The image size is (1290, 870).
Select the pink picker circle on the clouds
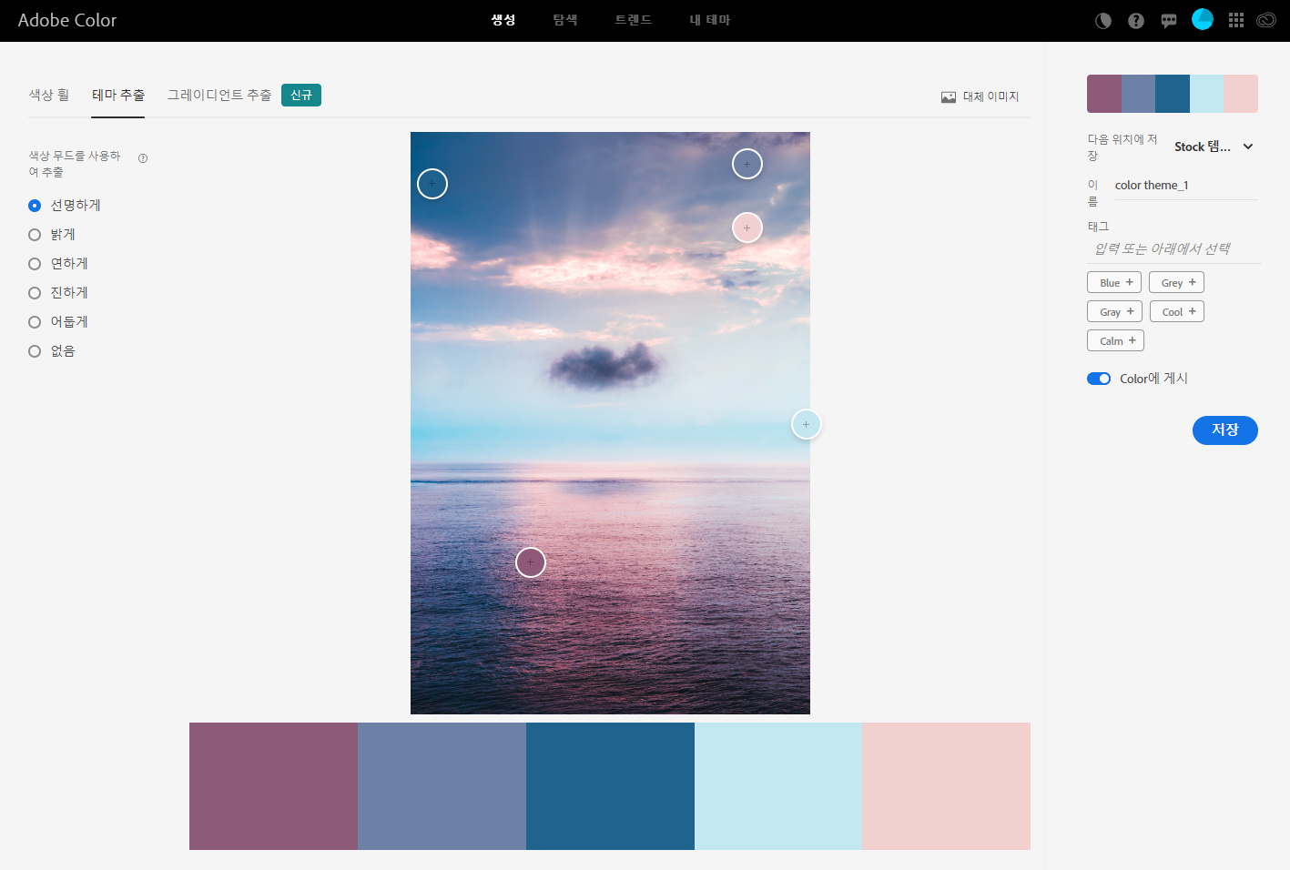tap(747, 228)
